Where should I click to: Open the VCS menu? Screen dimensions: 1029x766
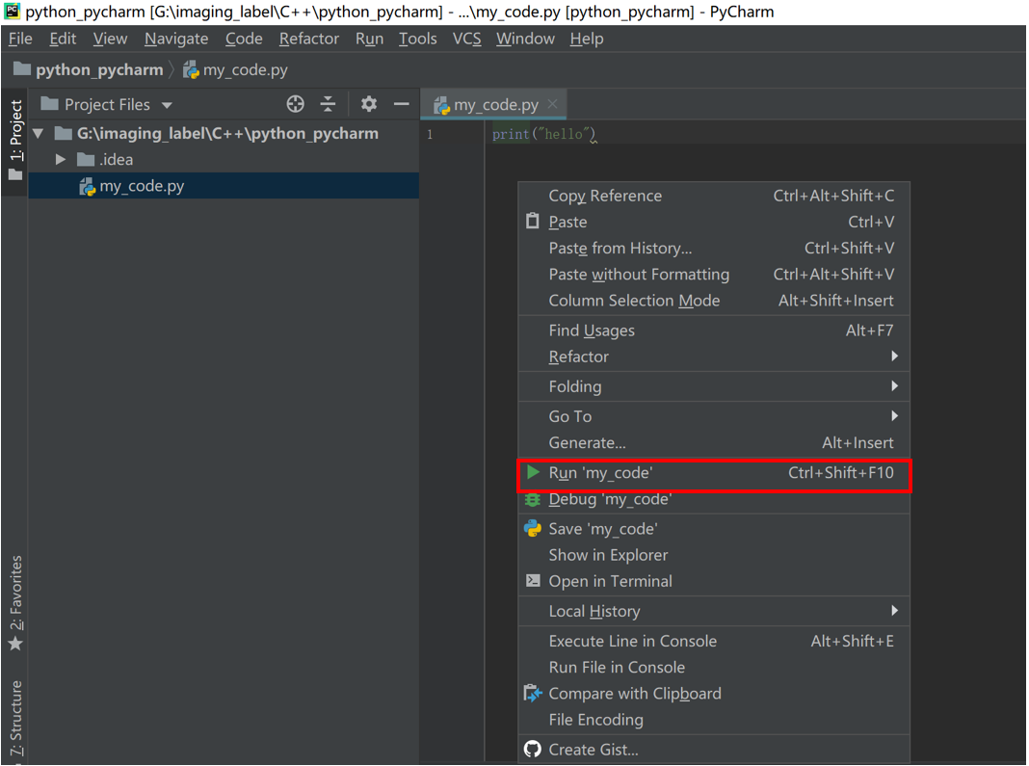click(x=466, y=39)
